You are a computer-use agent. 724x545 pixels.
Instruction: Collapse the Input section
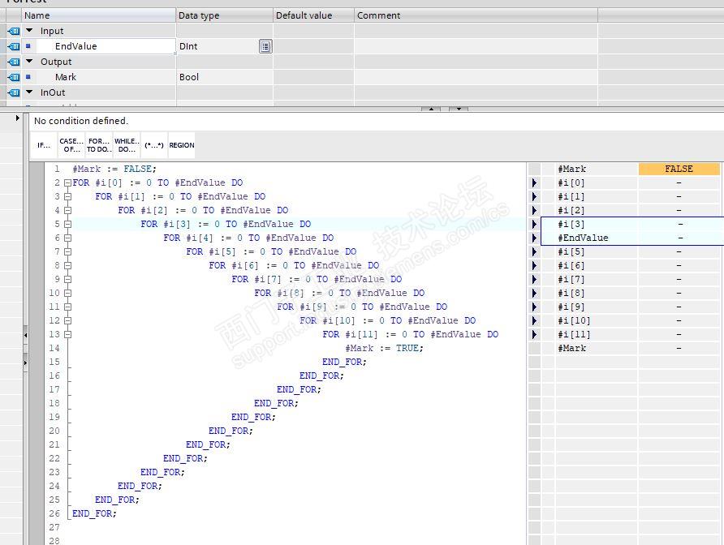click(x=29, y=31)
